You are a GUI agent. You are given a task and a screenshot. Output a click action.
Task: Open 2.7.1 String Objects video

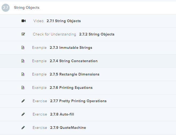[64, 21]
